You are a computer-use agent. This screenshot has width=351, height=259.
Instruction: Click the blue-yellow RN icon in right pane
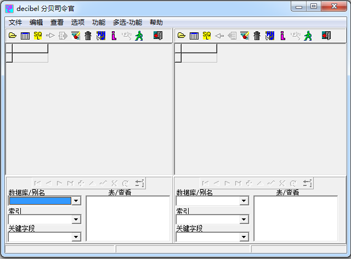[269, 36]
